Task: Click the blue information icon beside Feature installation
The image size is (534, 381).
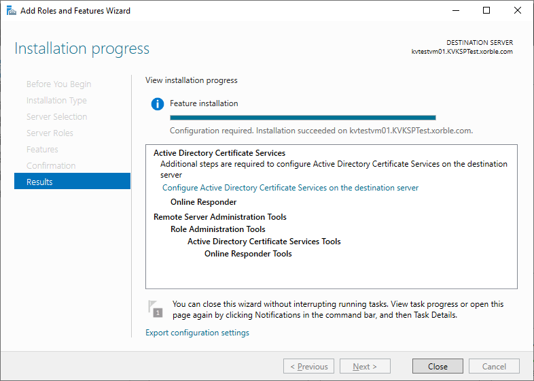Action: [x=158, y=104]
